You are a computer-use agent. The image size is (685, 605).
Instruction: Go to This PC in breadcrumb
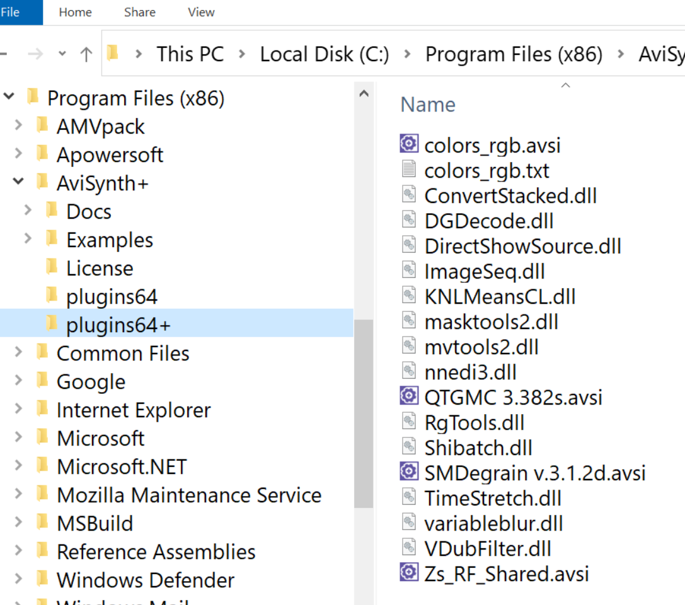[x=190, y=54]
